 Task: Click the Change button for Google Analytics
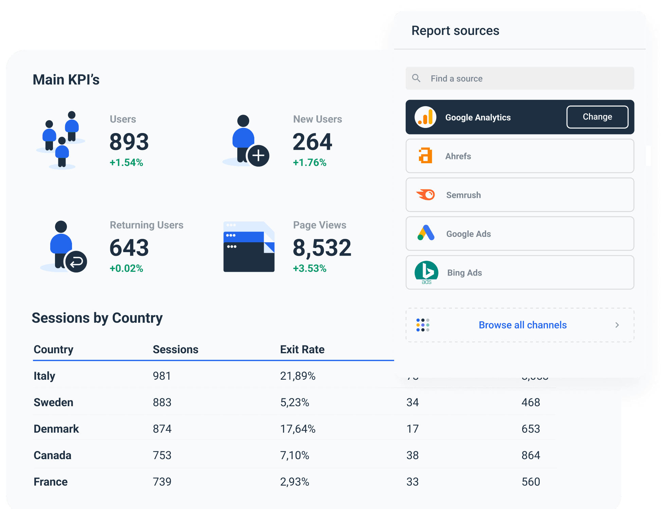(x=597, y=117)
